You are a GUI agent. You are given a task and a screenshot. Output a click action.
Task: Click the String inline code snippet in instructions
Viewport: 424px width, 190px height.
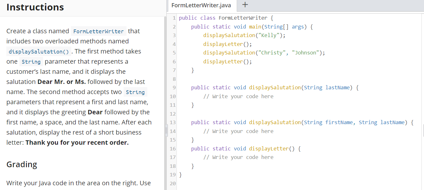coord(31,61)
